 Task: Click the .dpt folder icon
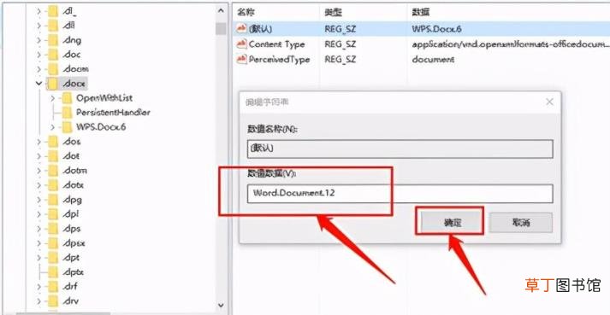(x=53, y=258)
